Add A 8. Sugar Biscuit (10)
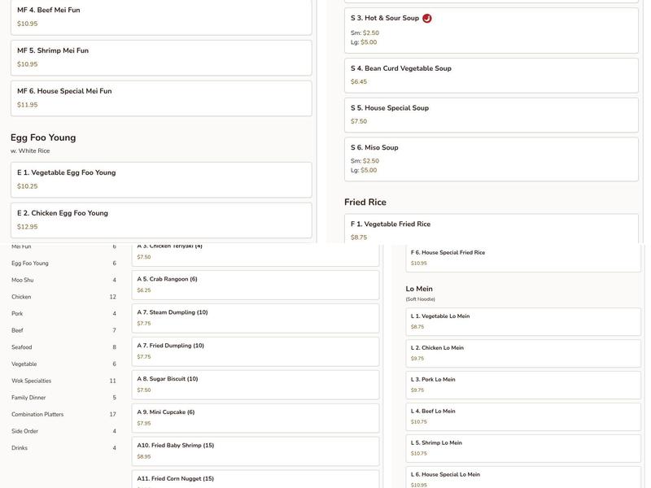 point(256,385)
